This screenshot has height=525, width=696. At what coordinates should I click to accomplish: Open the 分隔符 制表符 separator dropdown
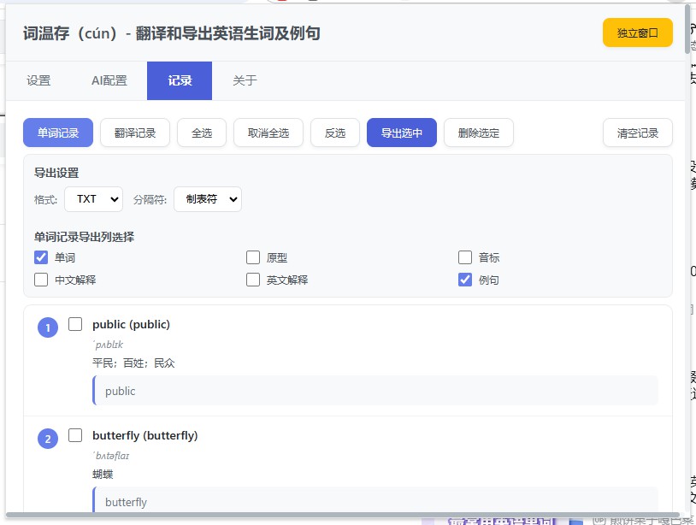point(208,199)
